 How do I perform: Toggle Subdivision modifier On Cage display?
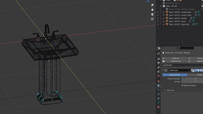coord(192,70)
